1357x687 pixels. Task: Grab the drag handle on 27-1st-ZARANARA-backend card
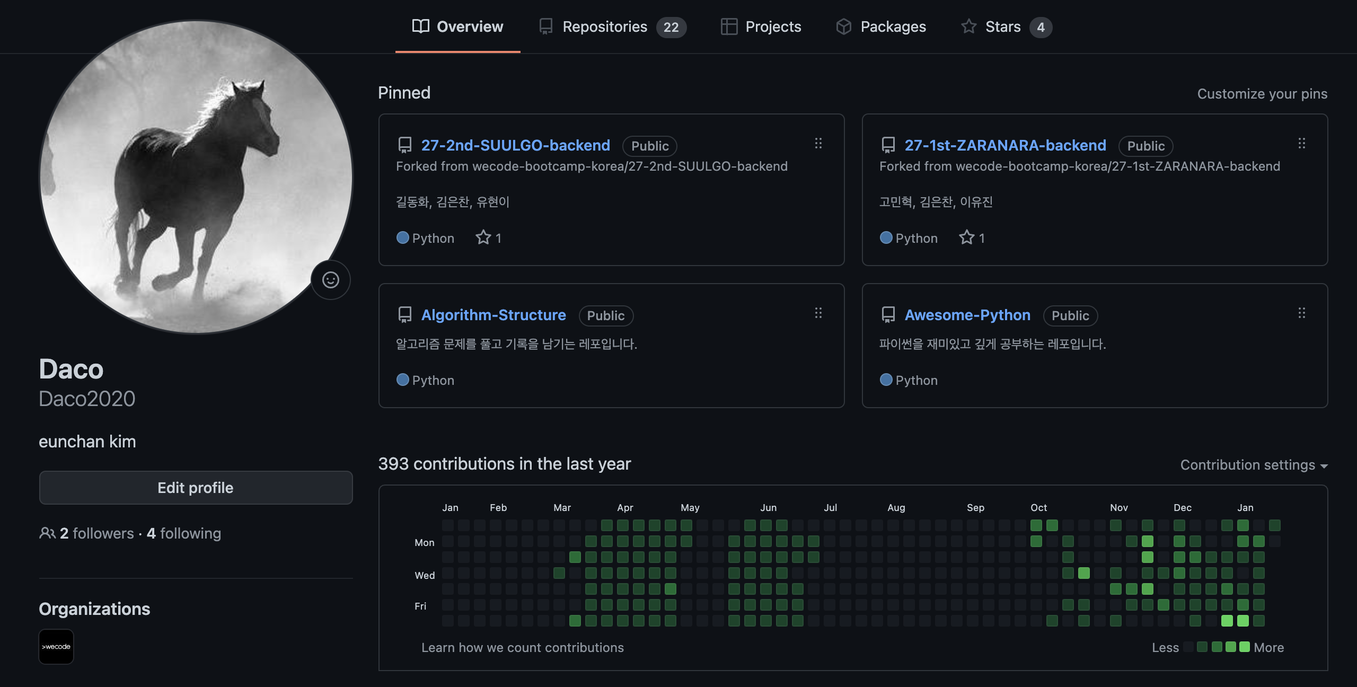point(1301,144)
